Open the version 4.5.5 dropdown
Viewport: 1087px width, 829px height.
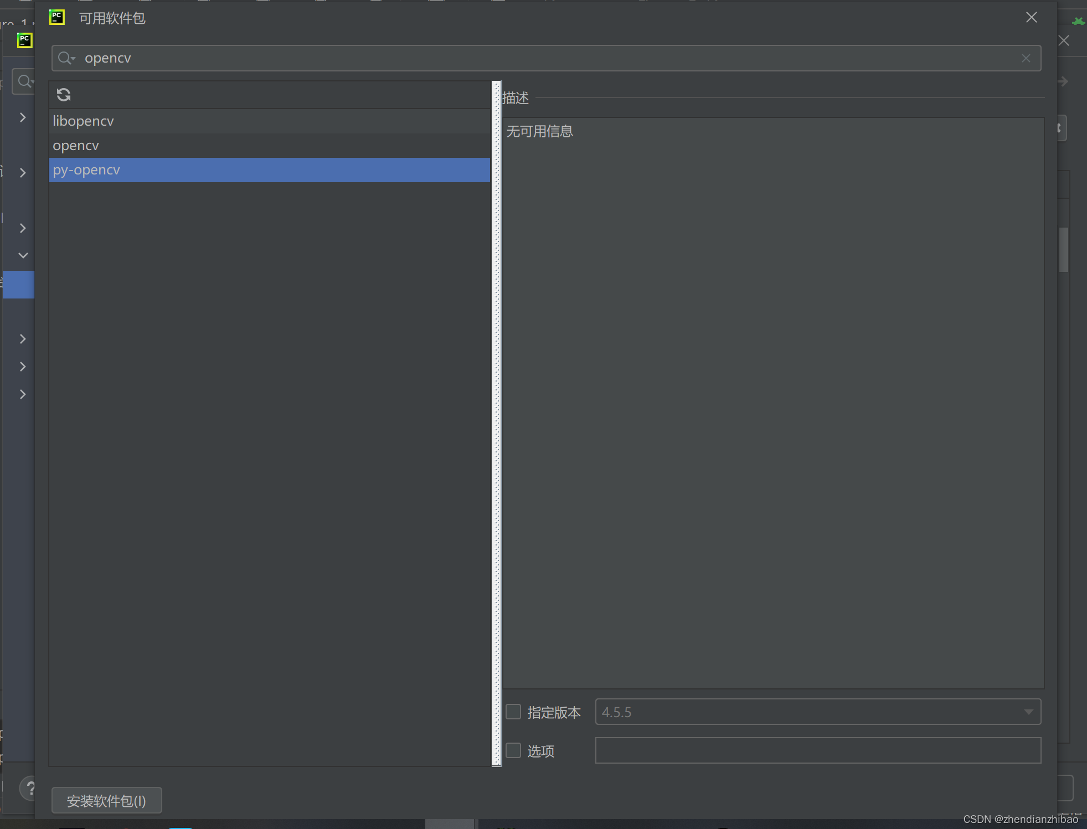(1028, 712)
